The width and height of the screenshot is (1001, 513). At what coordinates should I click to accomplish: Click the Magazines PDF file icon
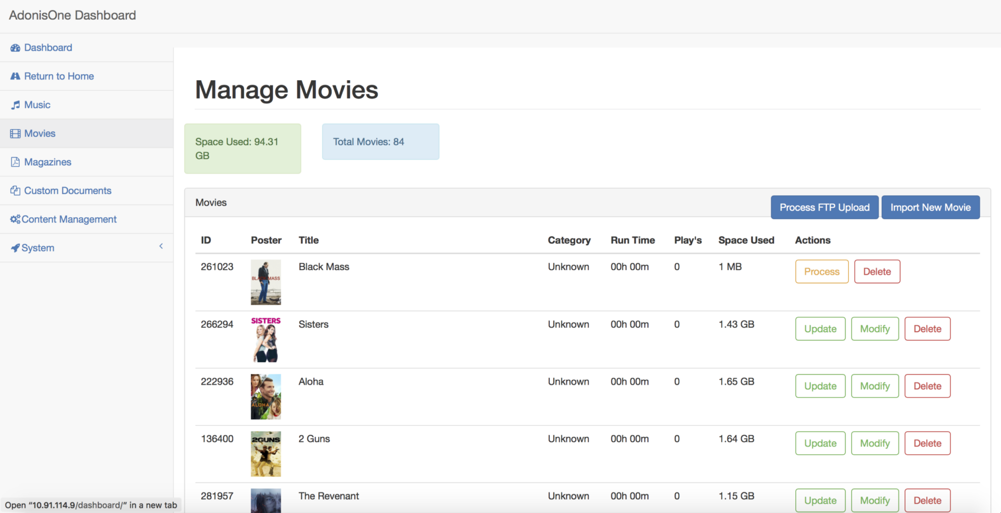click(15, 162)
